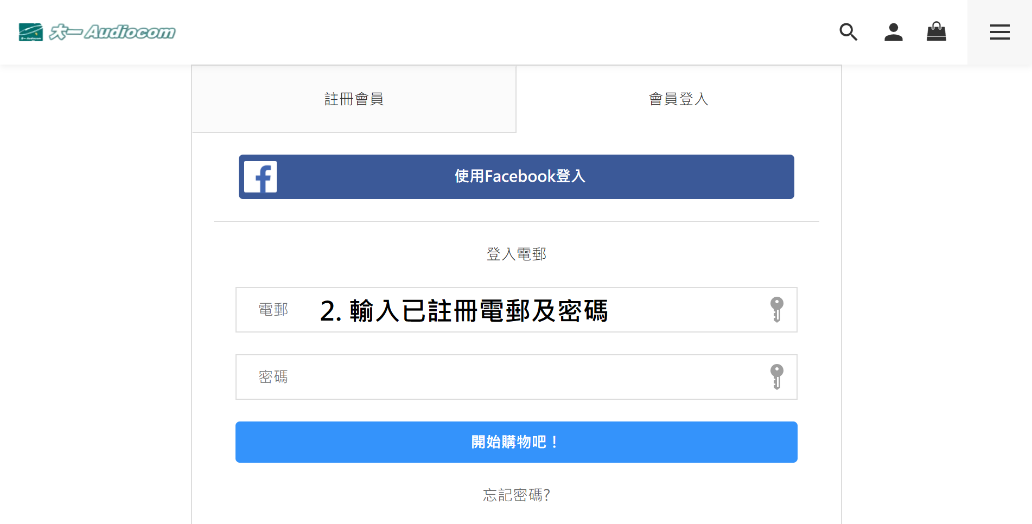The height and width of the screenshot is (524, 1032).
Task: Click the '2. 輸入已註冊電郵及密碼' text
Action: pos(464,311)
